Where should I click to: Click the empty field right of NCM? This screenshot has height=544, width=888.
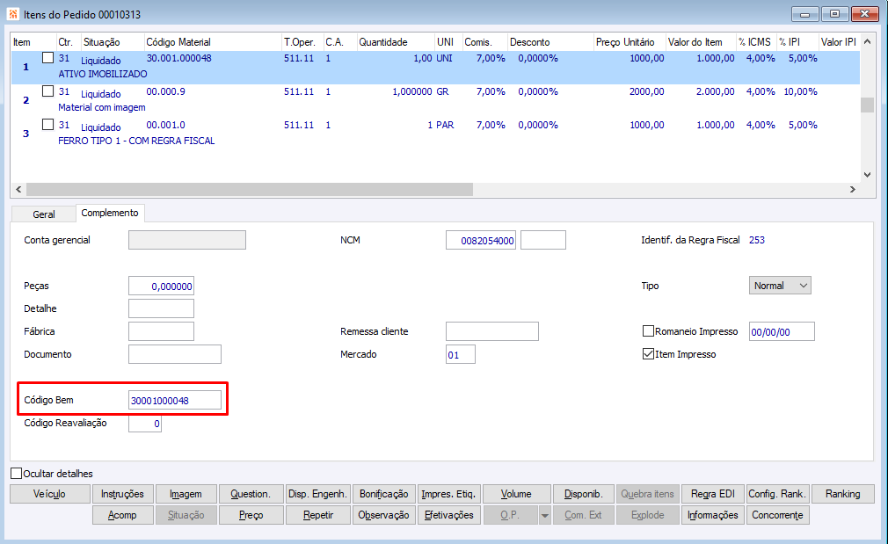[x=543, y=240]
